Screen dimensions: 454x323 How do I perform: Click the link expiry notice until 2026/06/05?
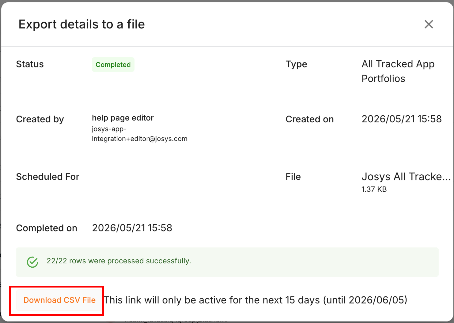[255, 300]
